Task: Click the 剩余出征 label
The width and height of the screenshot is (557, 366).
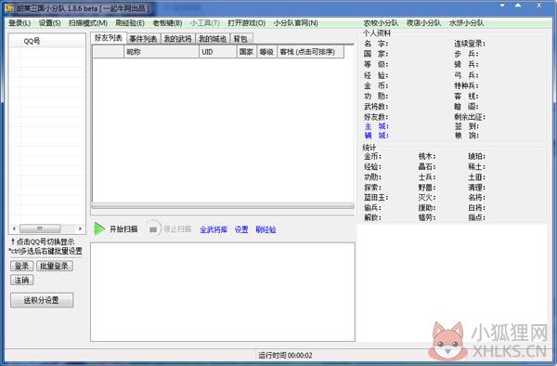Action: (470, 117)
